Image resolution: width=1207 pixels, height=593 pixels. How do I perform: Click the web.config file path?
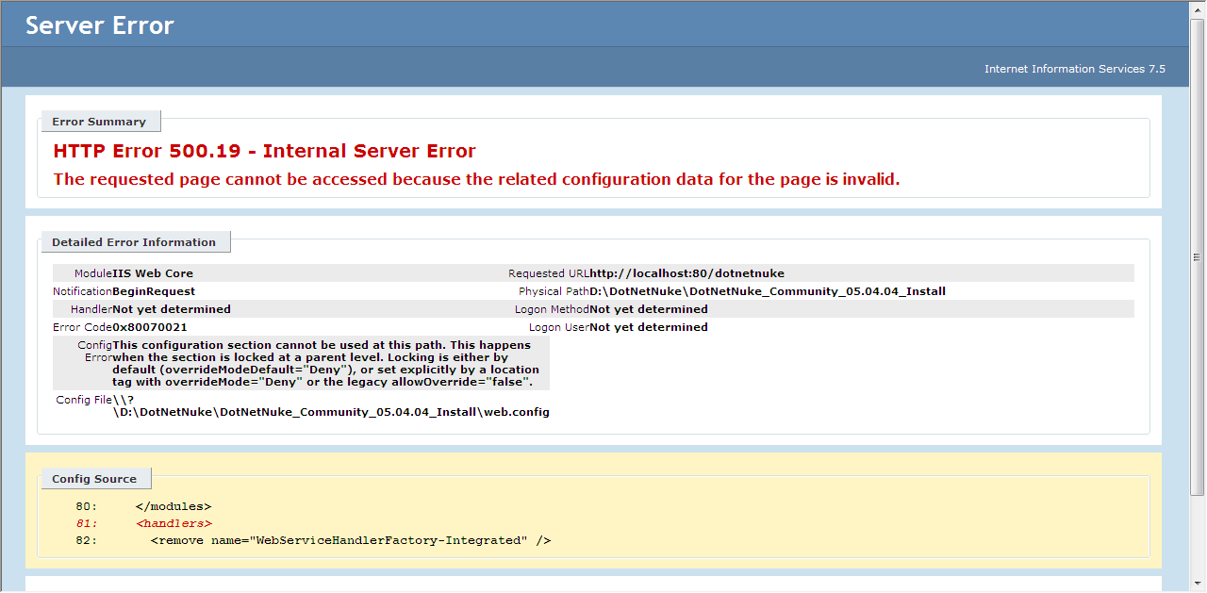click(x=331, y=406)
